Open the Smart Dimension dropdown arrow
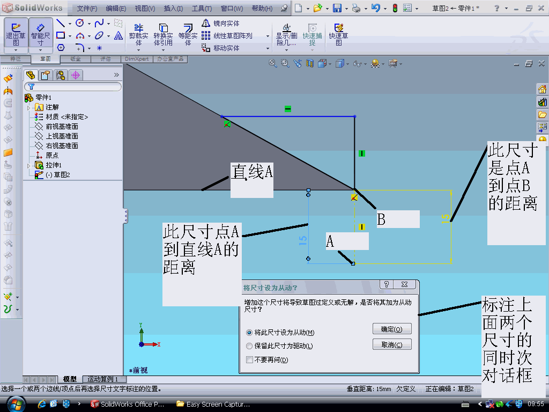Image resolution: width=549 pixels, height=412 pixels. point(40,50)
